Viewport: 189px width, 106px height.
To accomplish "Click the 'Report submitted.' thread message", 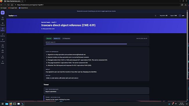I will point(51,92).
